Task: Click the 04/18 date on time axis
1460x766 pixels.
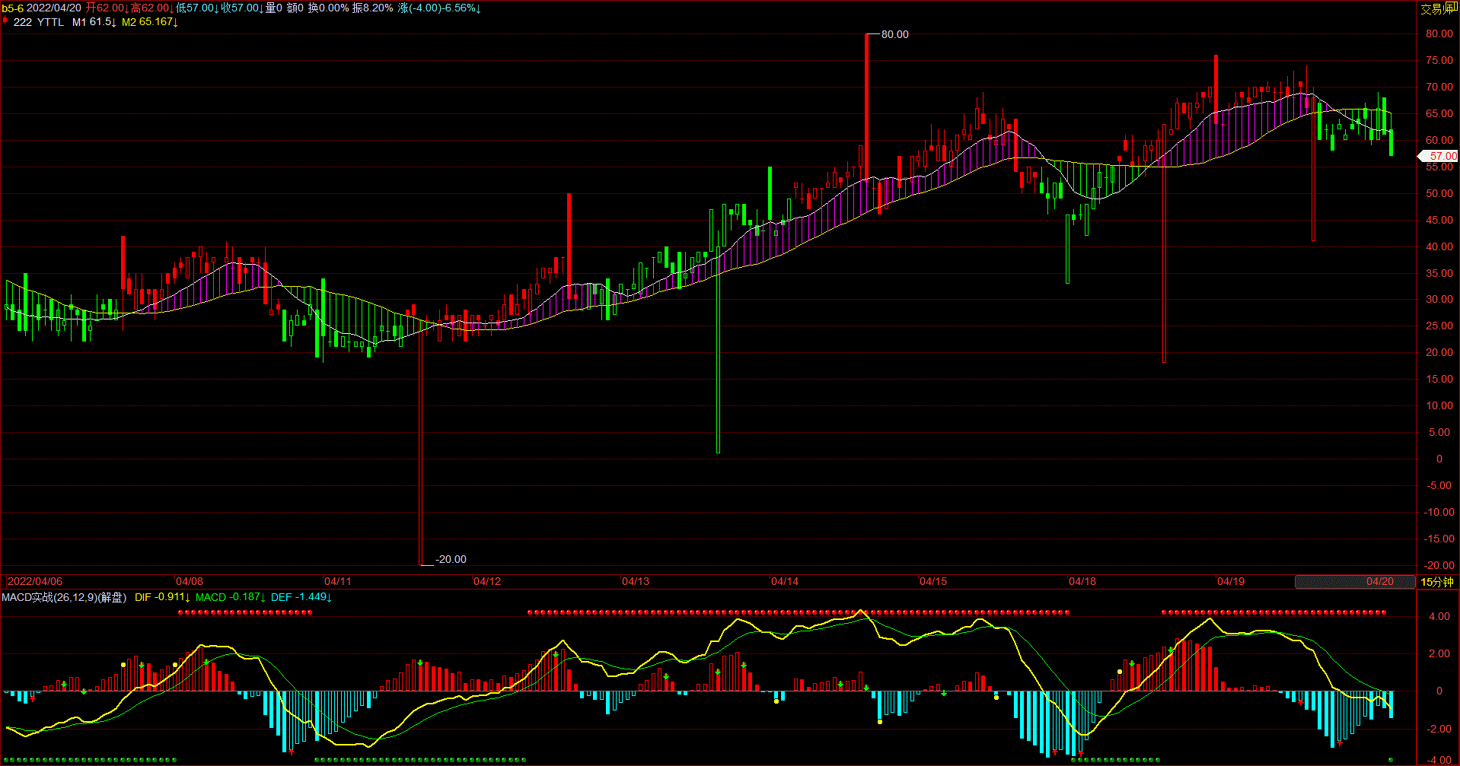Action: pyautogui.click(x=1082, y=581)
